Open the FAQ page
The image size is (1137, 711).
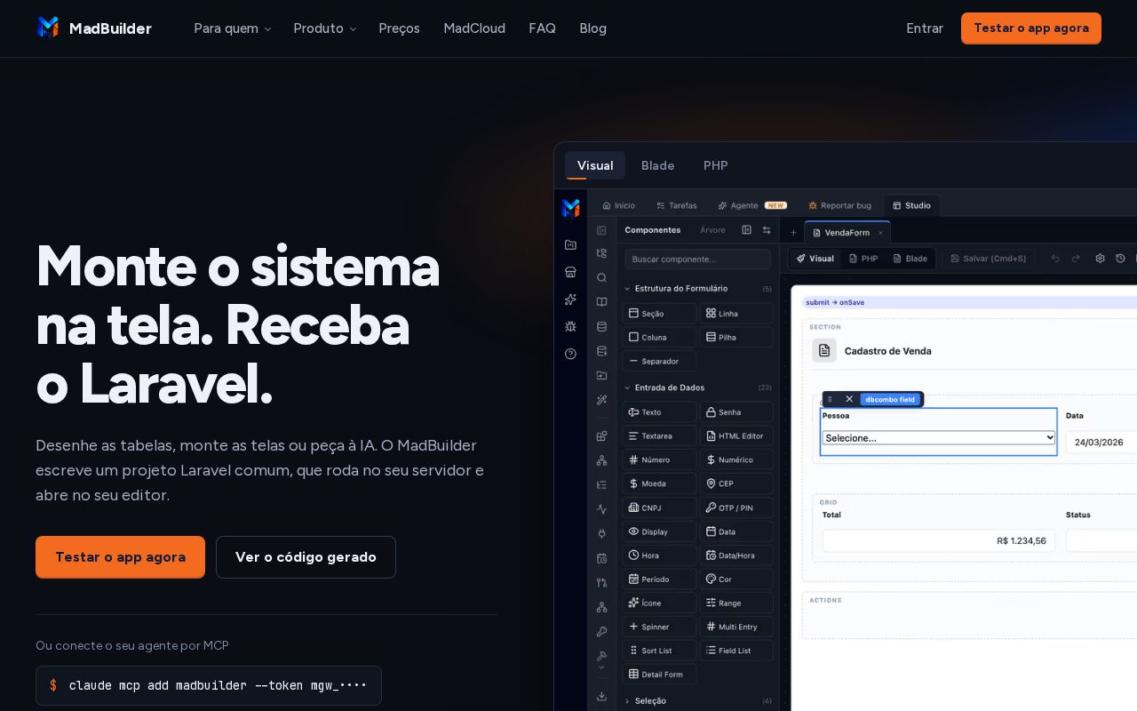tap(542, 28)
